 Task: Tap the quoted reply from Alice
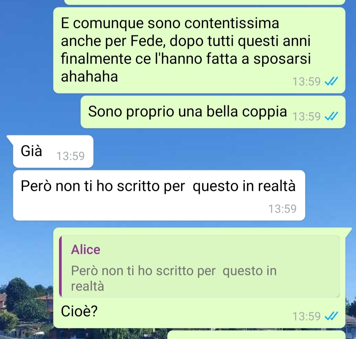tap(199, 266)
